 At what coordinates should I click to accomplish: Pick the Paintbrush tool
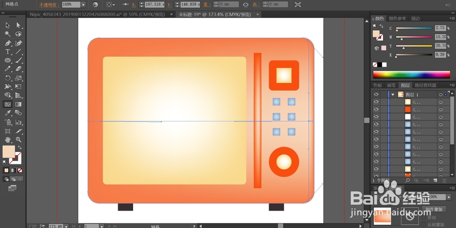point(19,61)
